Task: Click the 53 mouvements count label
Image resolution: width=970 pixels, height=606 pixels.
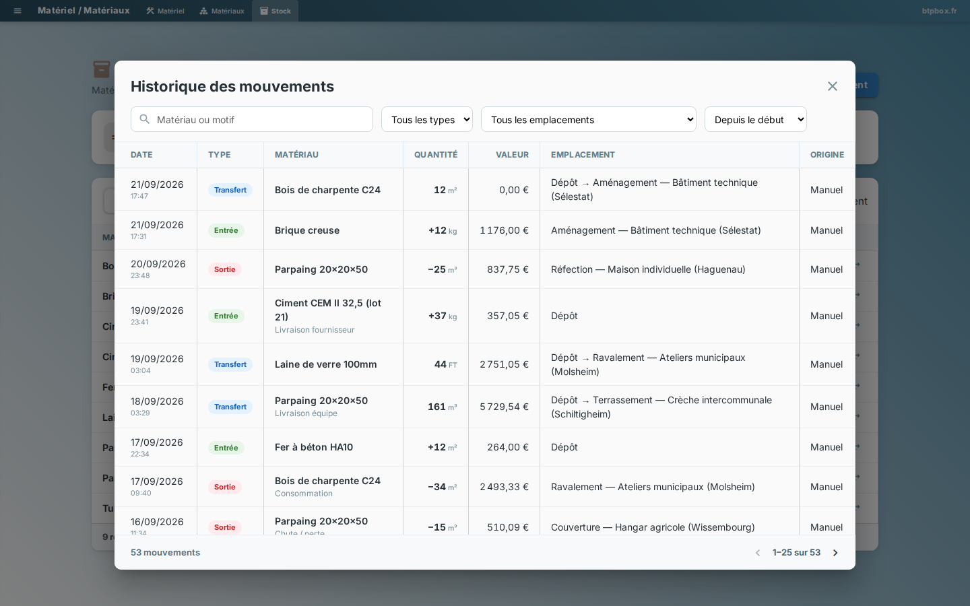Action: [x=165, y=553]
